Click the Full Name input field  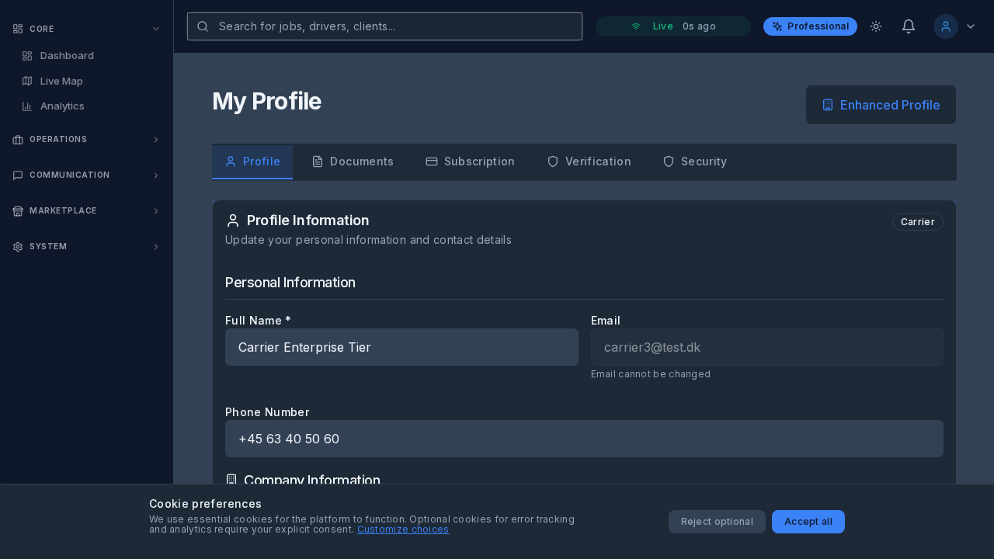[x=401, y=347]
